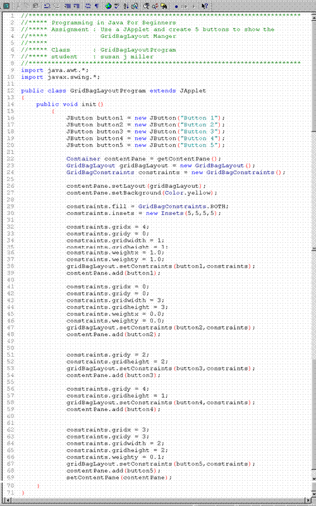Click line number 12 in the gutter
The width and height of the screenshot is (316, 506).
point(10,90)
